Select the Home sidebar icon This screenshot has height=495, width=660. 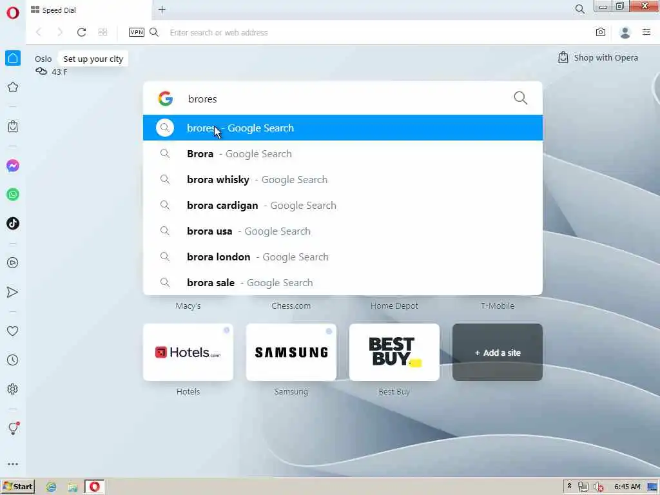(x=13, y=58)
